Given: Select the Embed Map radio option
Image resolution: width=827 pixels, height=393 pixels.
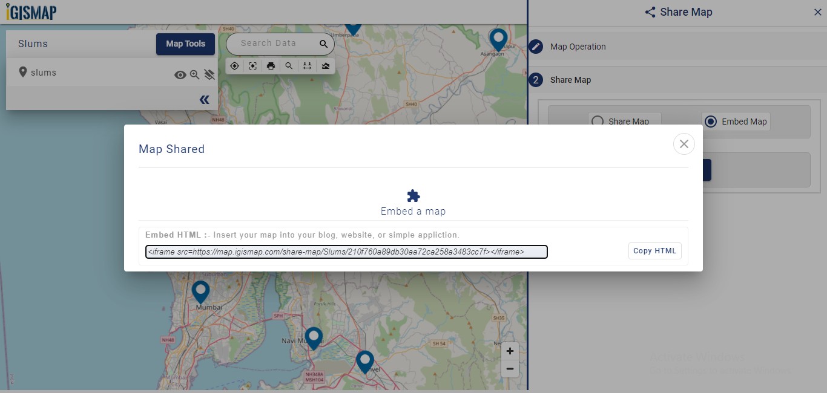Looking at the screenshot, I should tap(711, 121).
